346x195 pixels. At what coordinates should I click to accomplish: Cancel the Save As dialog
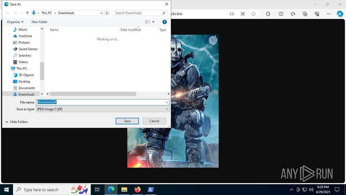[154, 121]
